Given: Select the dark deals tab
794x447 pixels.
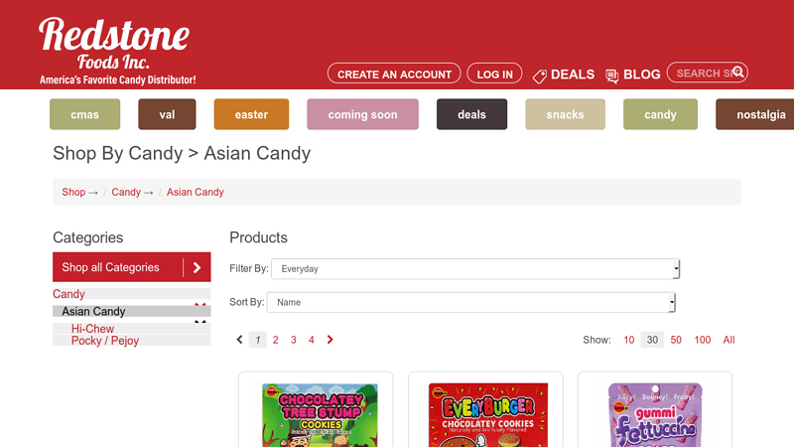Looking at the screenshot, I should pos(472,114).
